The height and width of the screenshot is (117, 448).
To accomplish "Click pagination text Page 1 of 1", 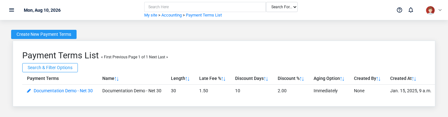I will point(138,57).
